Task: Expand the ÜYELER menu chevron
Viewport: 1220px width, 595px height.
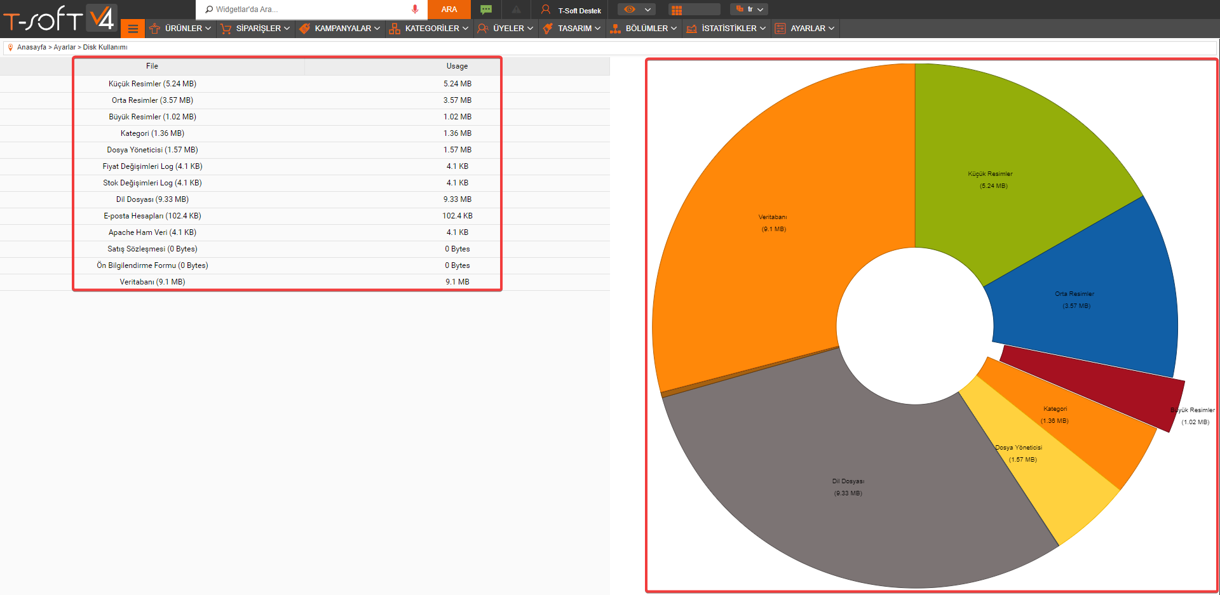Action: 531,29
